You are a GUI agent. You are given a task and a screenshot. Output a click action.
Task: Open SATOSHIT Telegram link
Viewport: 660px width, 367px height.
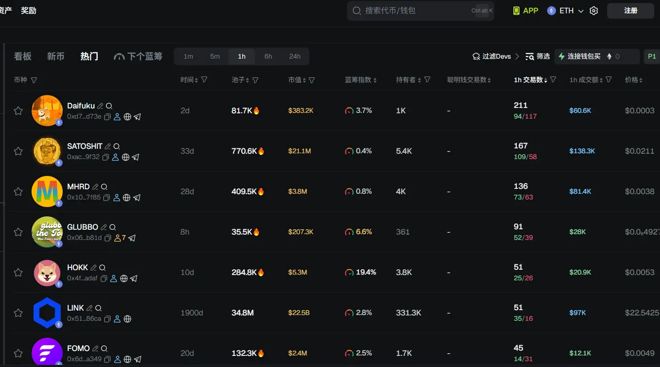coord(136,157)
